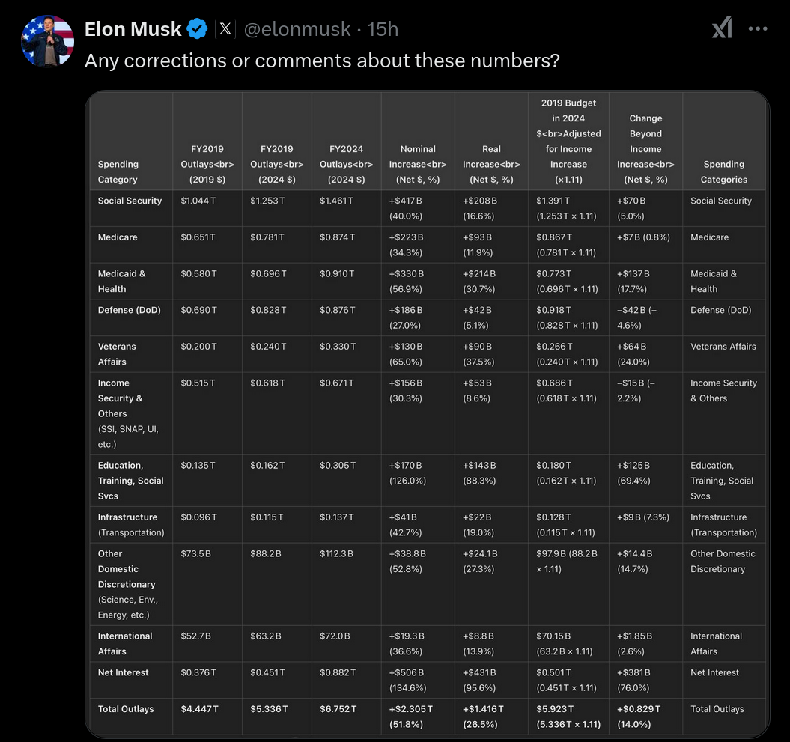Open the spending table image
The image size is (790, 742).
point(428,414)
